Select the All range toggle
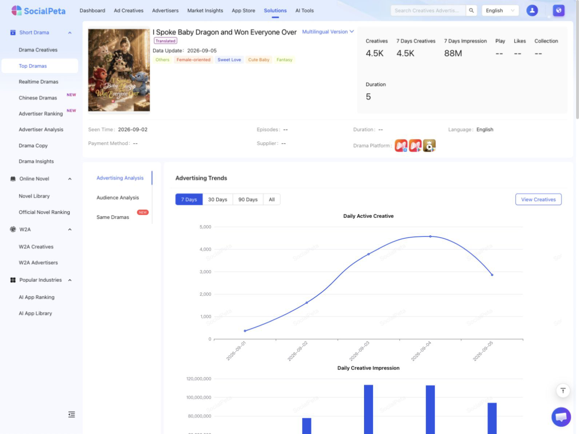This screenshot has height=434, width=579. pos(272,200)
